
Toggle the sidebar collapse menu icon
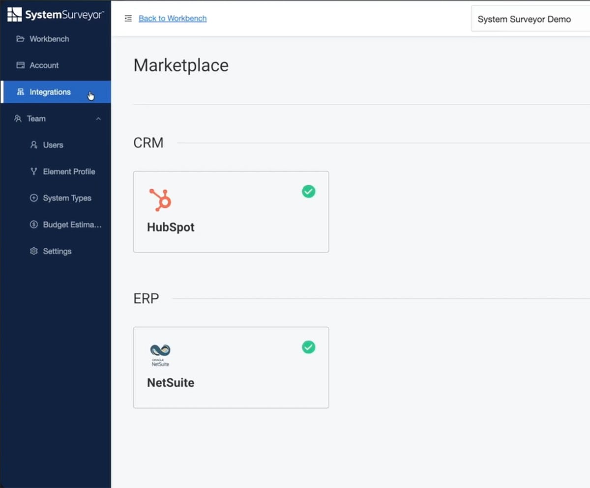[128, 18]
